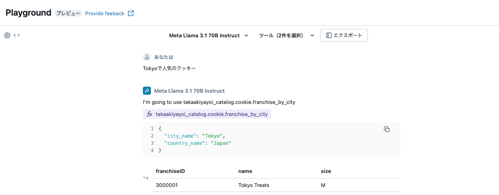Click the user avatar icon next to あなたは
Screen dimensions: 499x195
(147, 57)
